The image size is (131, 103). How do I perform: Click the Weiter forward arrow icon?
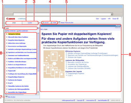point(51,23)
